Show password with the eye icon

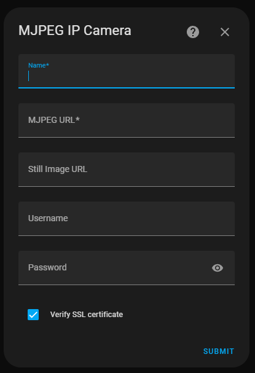click(217, 268)
